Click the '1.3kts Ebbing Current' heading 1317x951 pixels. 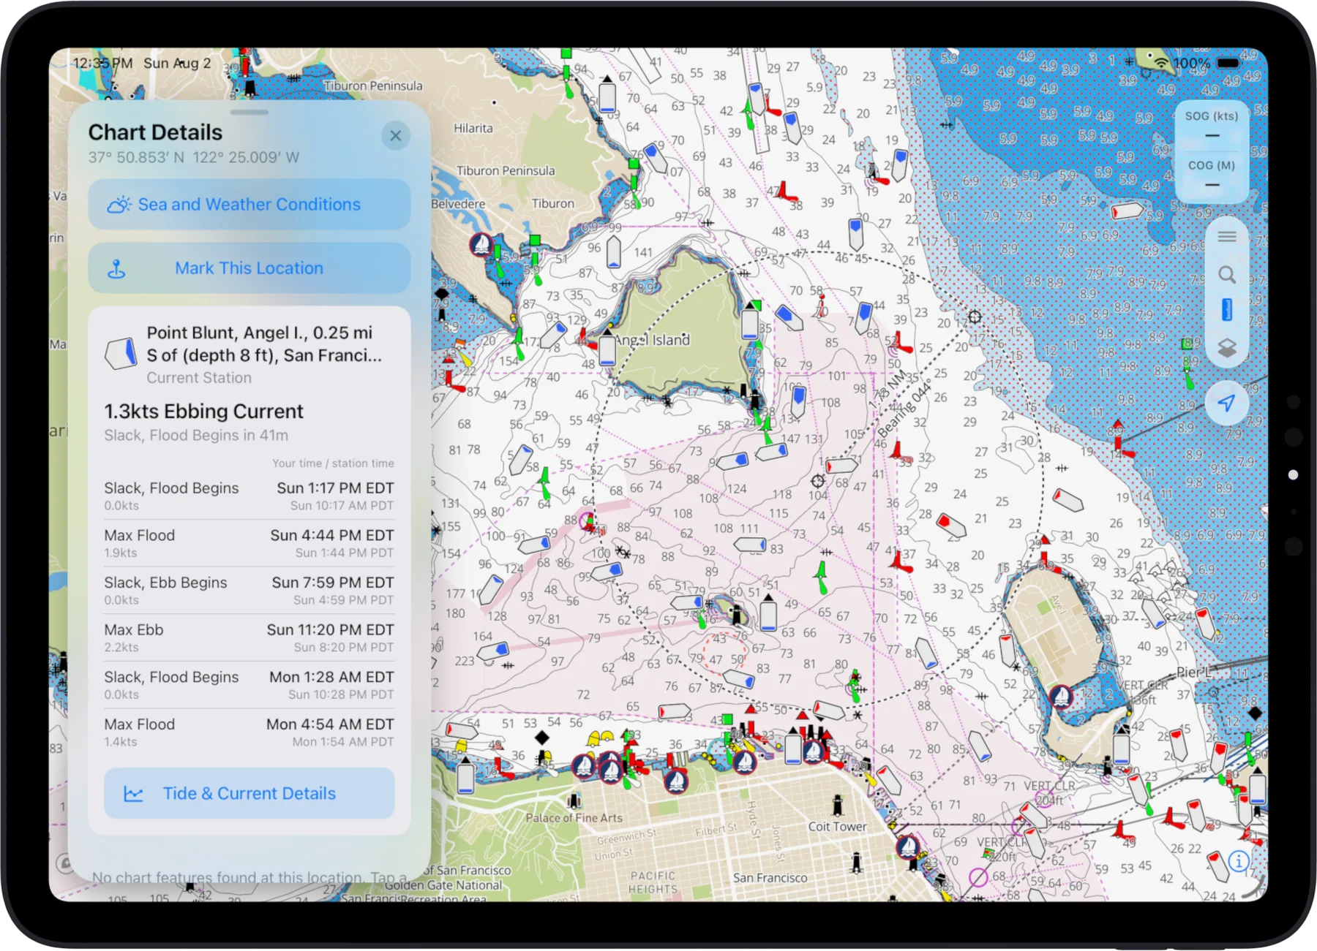[203, 412]
